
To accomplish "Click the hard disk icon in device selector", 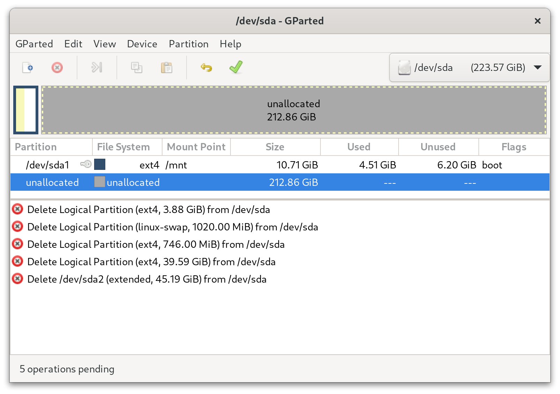I will pos(404,68).
